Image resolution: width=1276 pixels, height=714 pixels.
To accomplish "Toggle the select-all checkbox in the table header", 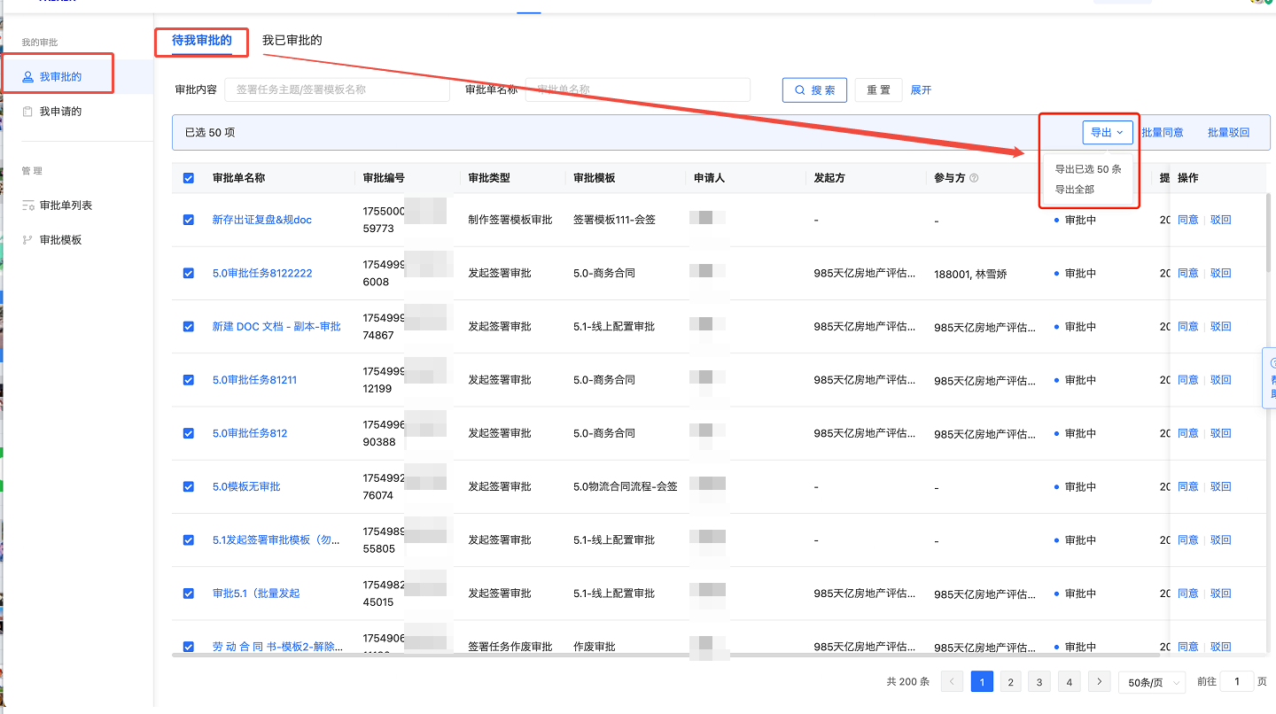I will pos(189,178).
